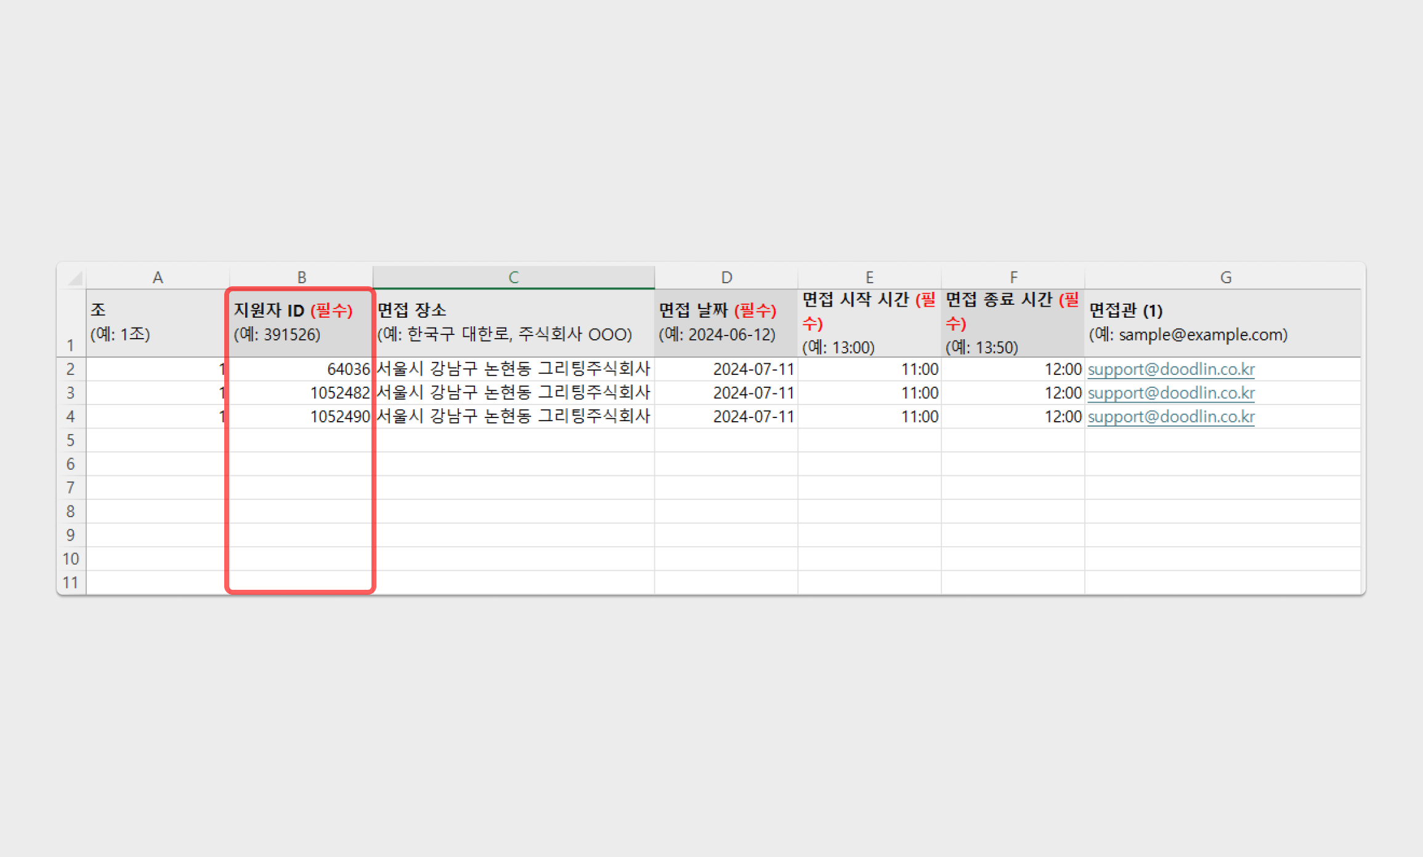This screenshot has width=1423, height=857.
Task: Select column D header
Action: [x=726, y=278]
